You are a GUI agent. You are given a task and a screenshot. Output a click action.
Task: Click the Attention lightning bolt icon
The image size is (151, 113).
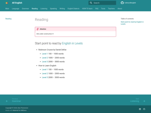click(38, 29)
